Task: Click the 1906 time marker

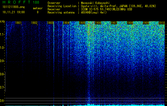Action: 98,23
